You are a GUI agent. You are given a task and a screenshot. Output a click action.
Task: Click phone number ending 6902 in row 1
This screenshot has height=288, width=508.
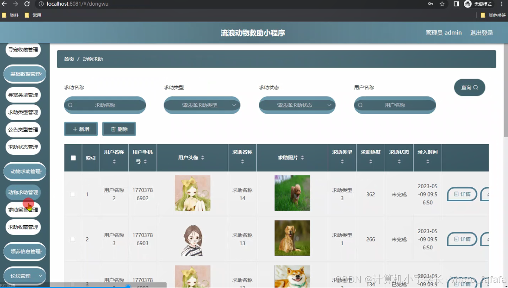pyautogui.click(x=143, y=195)
